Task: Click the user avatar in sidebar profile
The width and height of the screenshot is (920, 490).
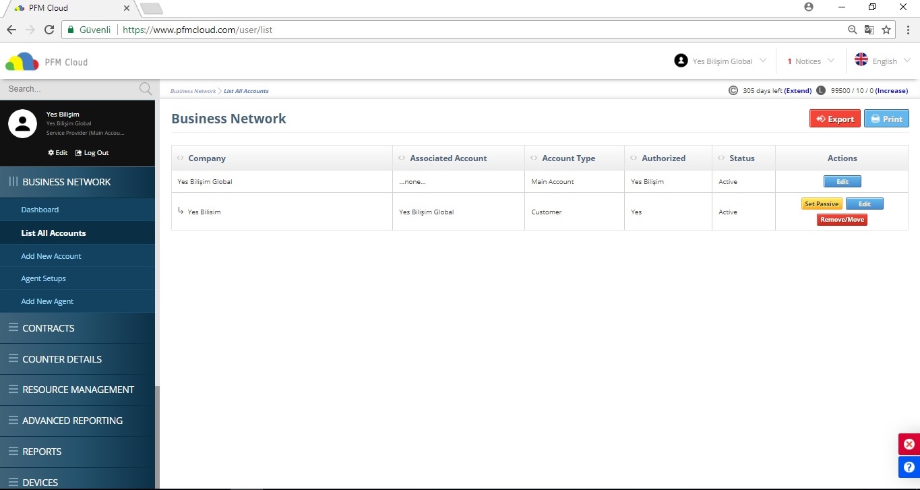Action: click(22, 123)
